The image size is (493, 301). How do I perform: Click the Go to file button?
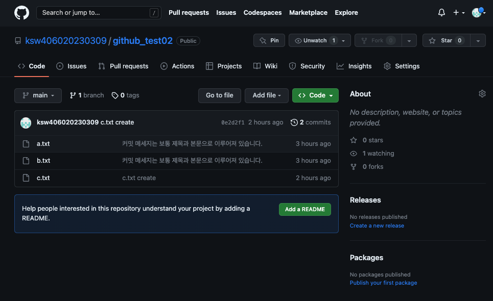pyautogui.click(x=220, y=95)
